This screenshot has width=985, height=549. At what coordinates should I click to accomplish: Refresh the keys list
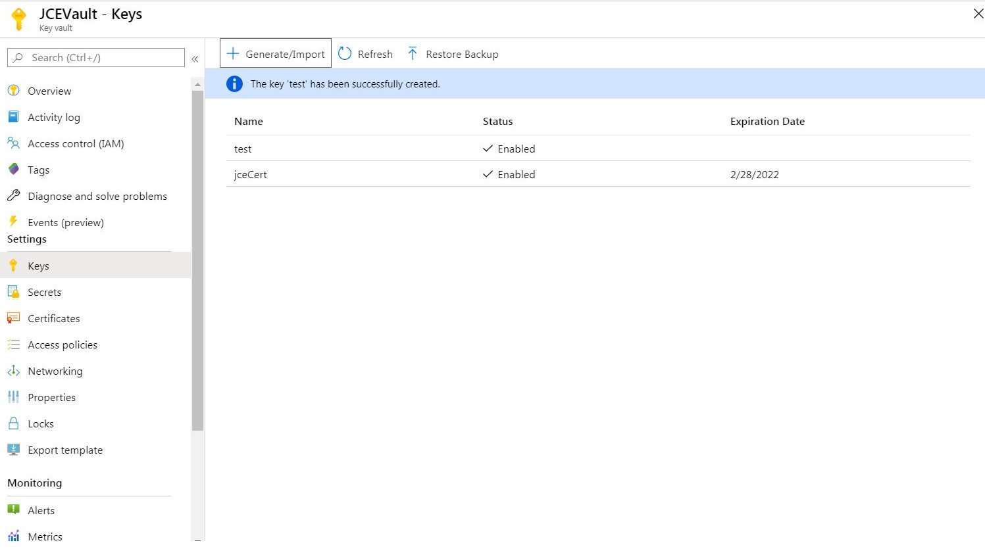(x=365, y=53)
